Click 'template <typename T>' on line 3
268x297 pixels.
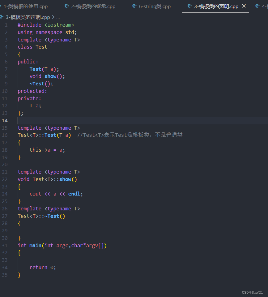tap(49, 40)
